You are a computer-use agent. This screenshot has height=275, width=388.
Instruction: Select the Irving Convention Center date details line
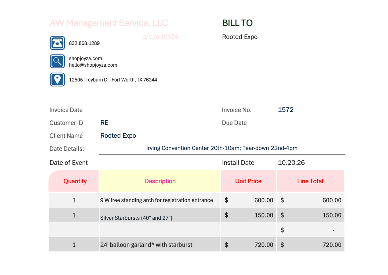point(222,148)
